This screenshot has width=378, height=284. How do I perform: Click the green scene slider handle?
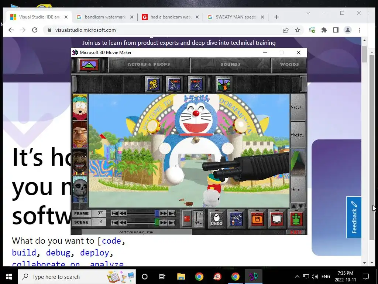pyautogui.click(x=157, y=222)
